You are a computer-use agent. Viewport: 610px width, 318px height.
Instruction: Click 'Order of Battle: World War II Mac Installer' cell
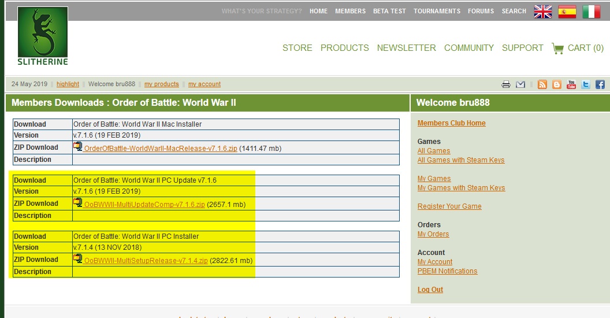236,124
